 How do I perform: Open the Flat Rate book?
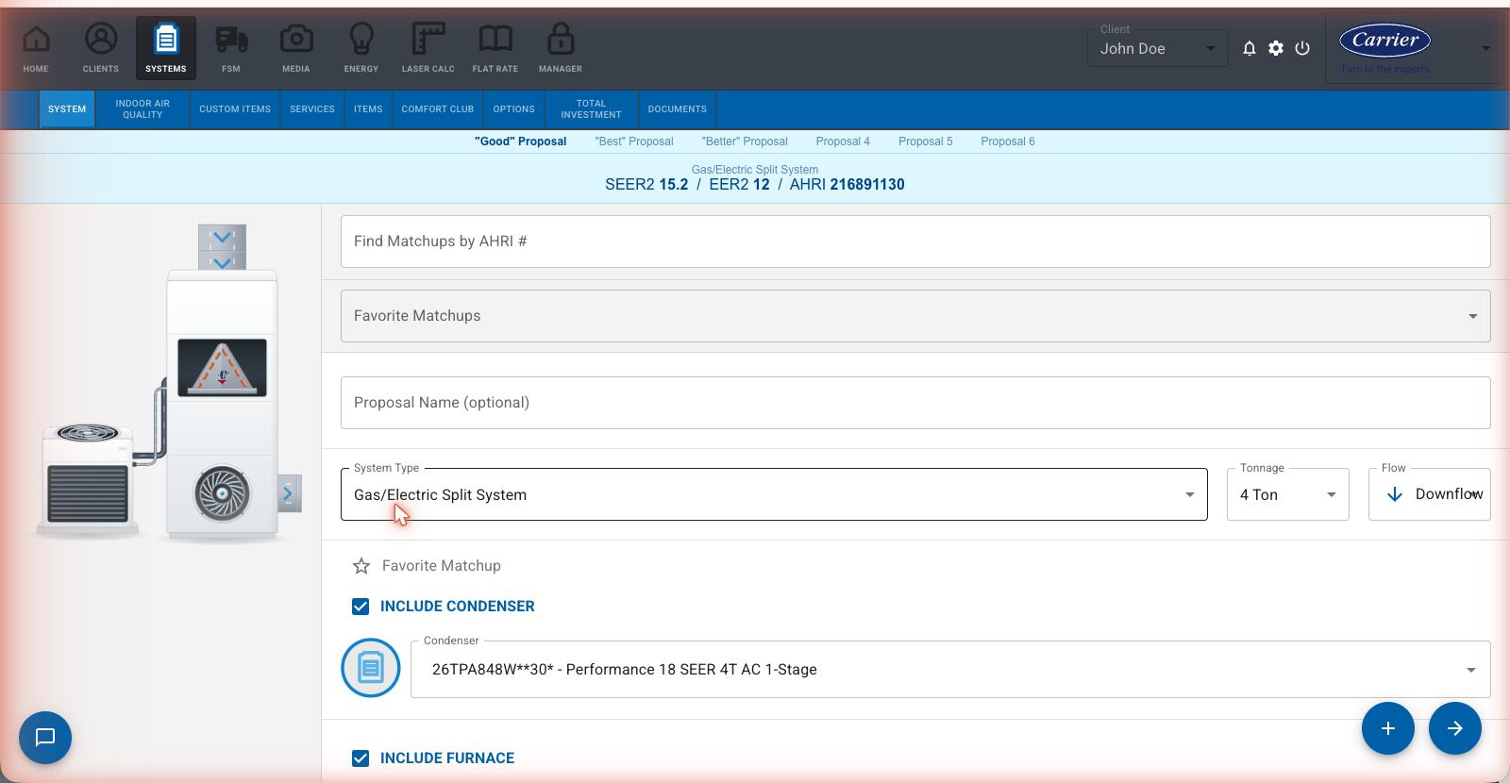[495, 48]
